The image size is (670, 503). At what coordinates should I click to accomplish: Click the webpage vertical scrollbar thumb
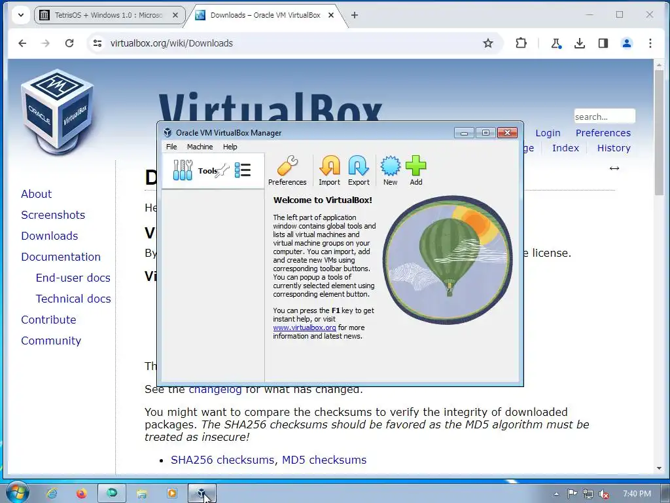click(x=658, y=132)
